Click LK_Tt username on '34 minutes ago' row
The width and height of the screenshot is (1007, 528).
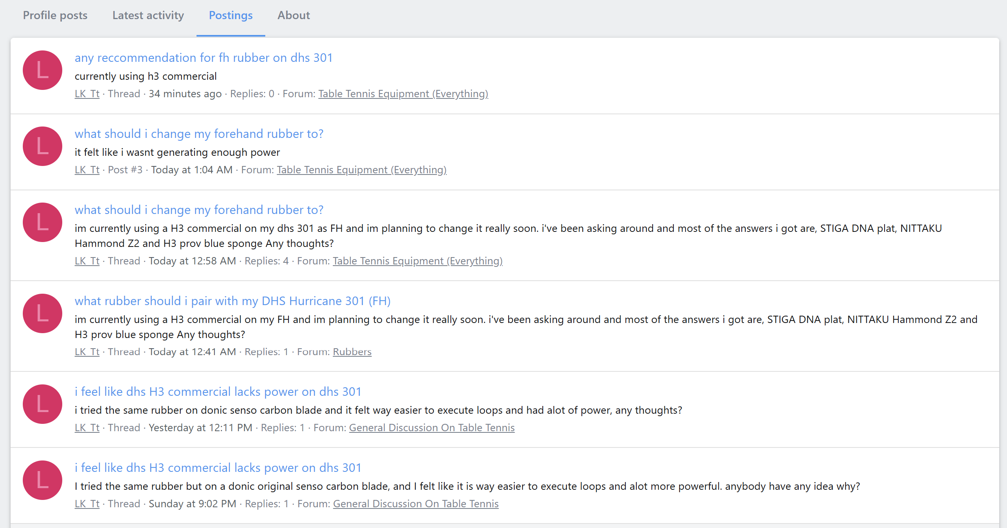87,94
